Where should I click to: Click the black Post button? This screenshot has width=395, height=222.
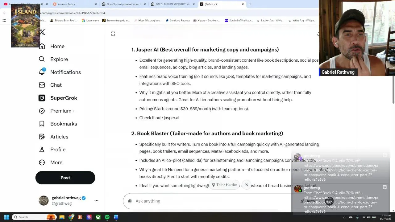coord(65,178)
